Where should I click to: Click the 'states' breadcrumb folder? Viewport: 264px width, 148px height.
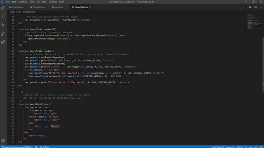click(12, 12)
